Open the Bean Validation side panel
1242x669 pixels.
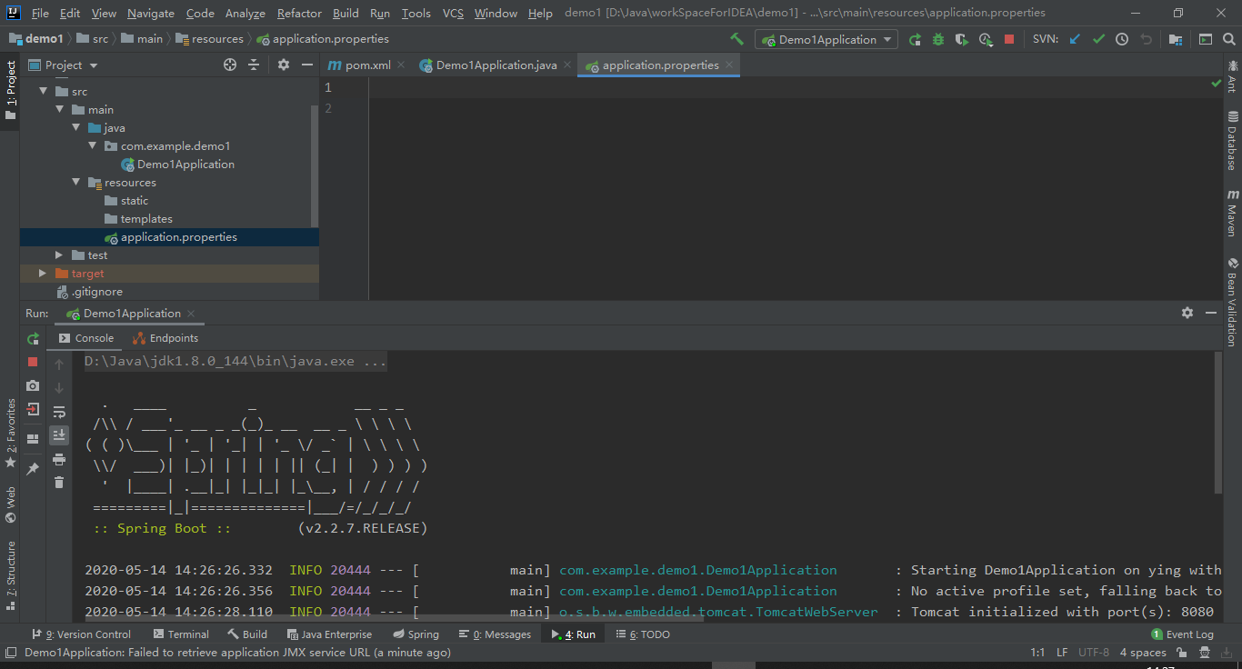[1233, 301]
